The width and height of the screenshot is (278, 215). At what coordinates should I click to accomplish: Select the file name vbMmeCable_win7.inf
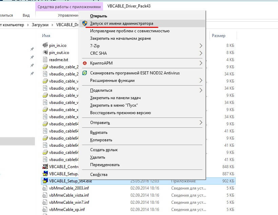tap(69, 202)
